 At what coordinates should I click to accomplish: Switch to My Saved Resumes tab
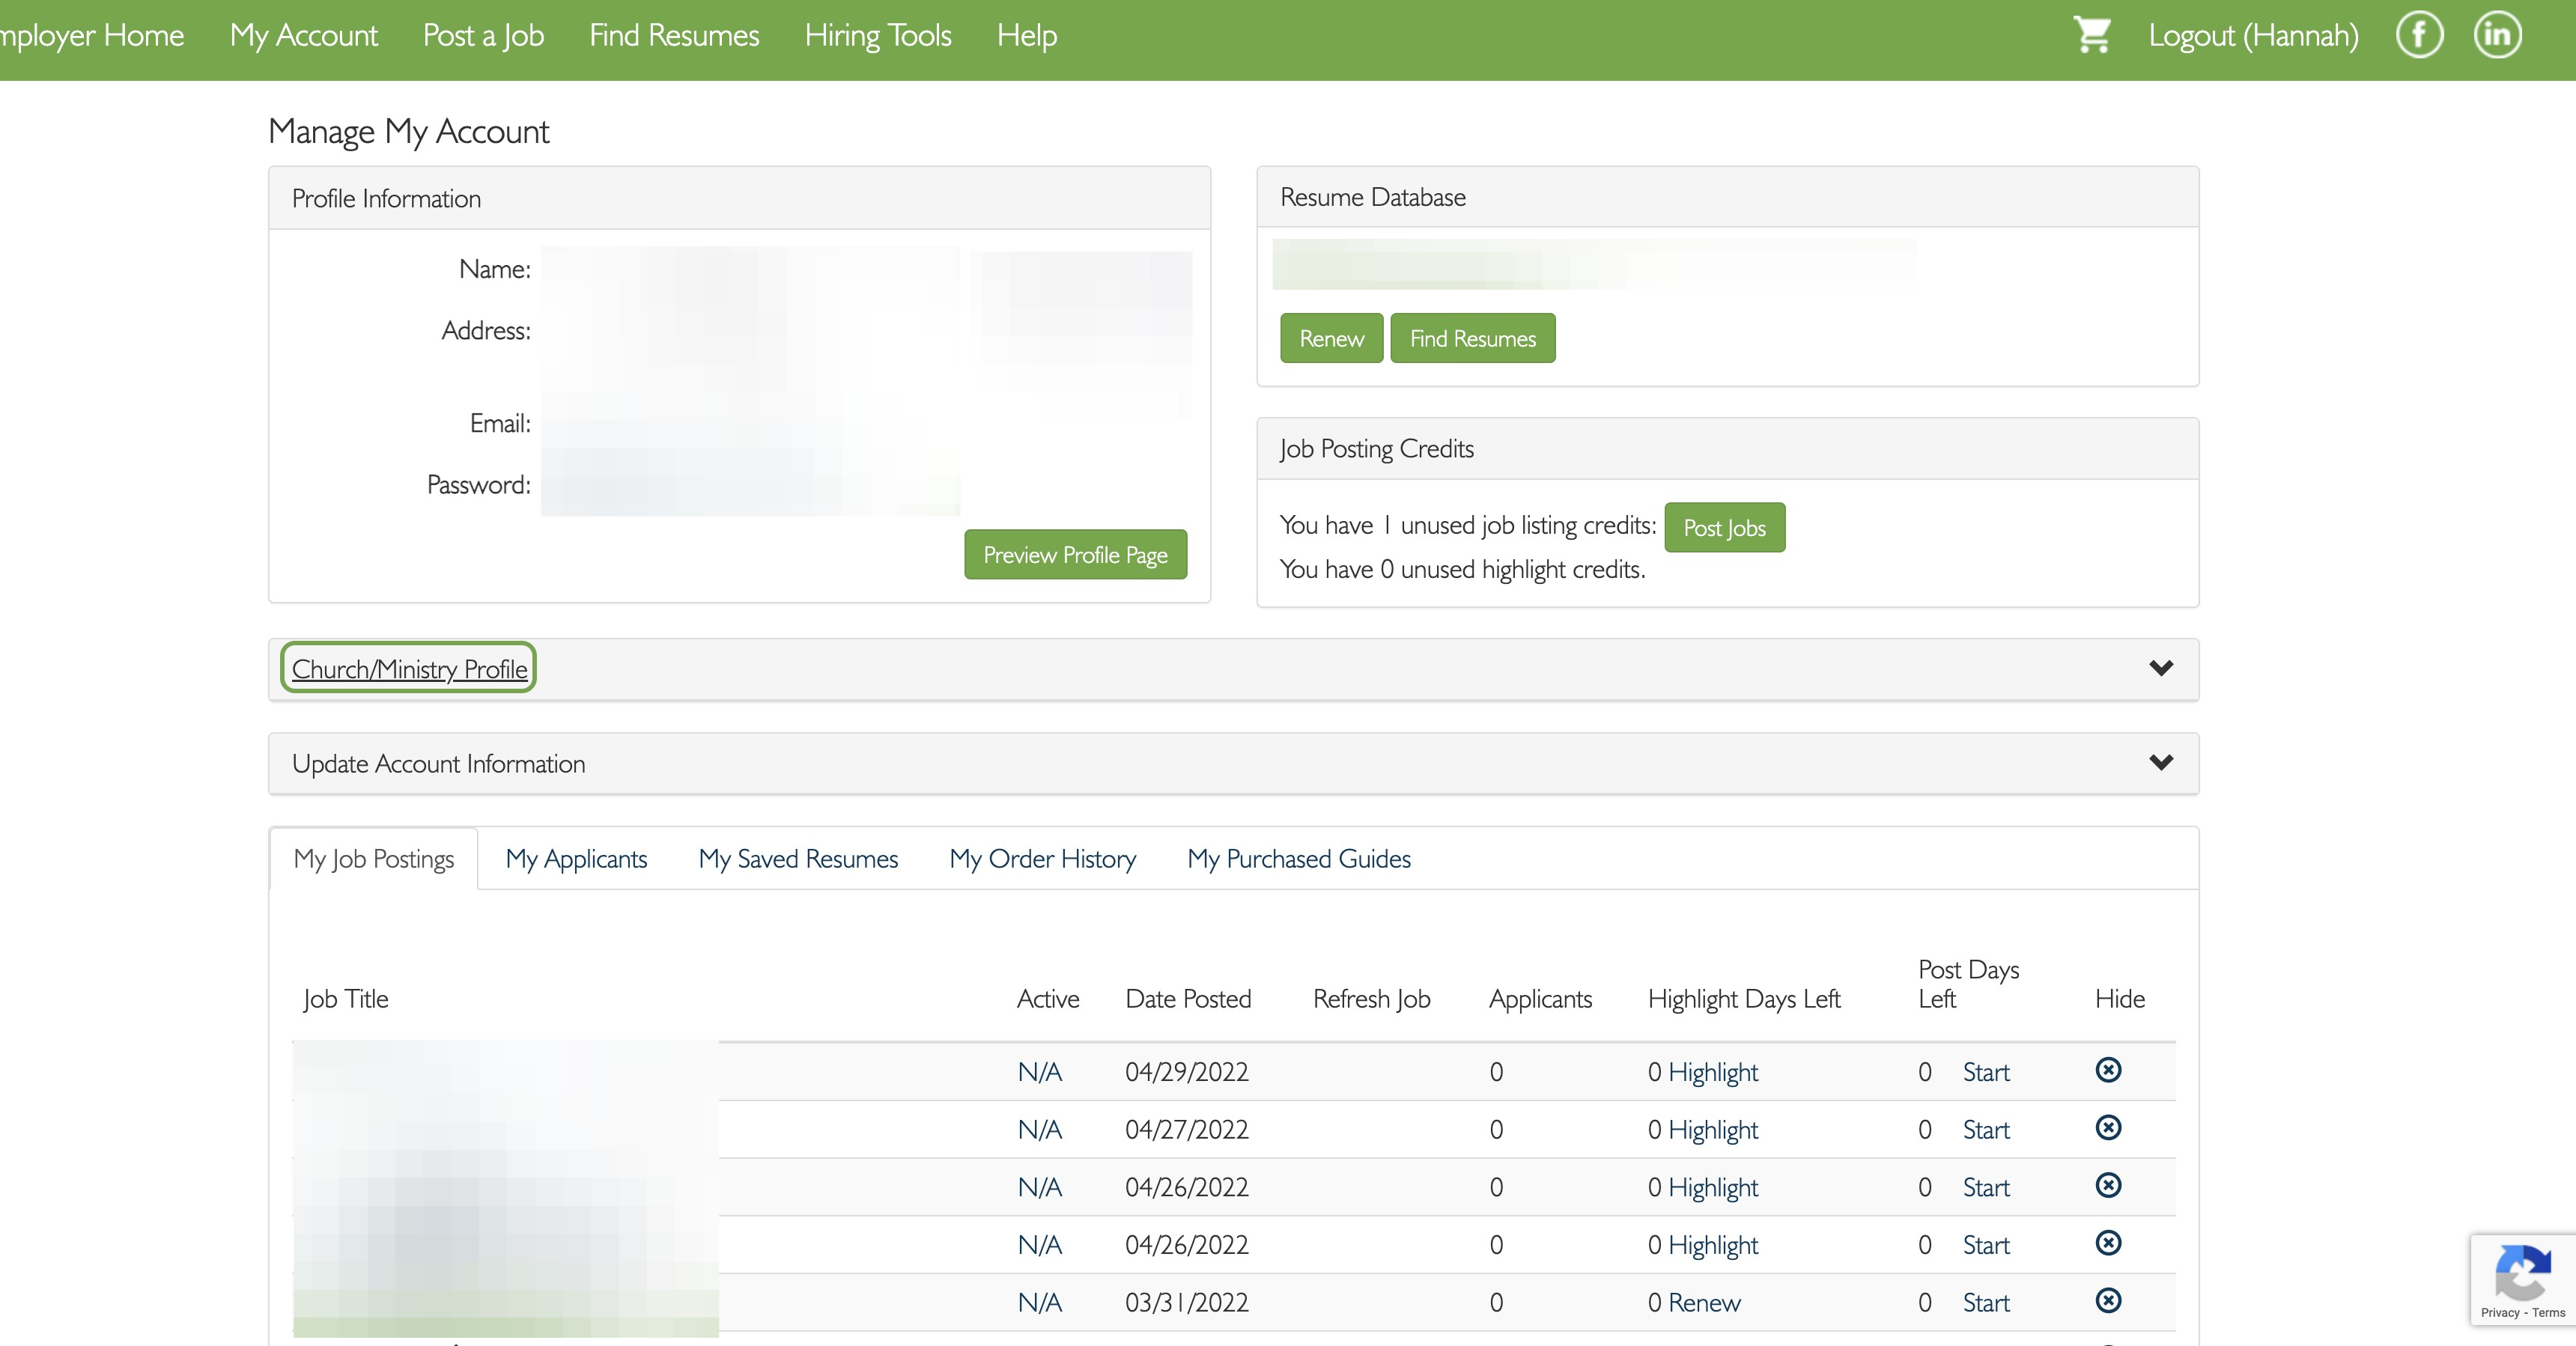(x=798, y=859)
